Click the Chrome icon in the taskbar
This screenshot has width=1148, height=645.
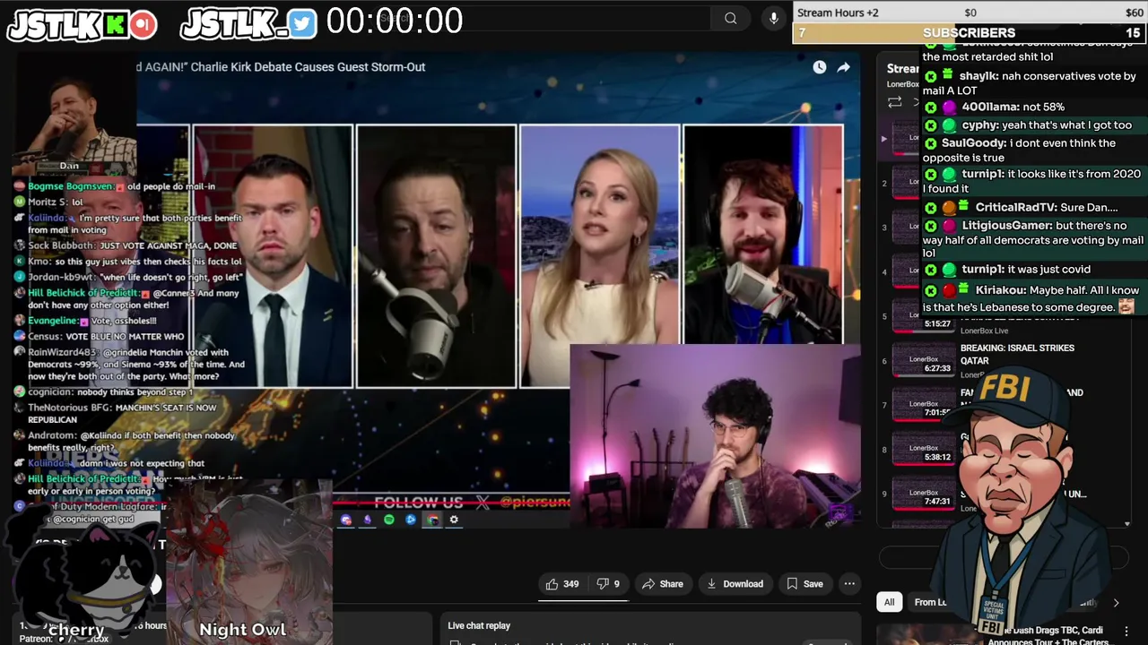pyautogui.click(x=432, y=520)
